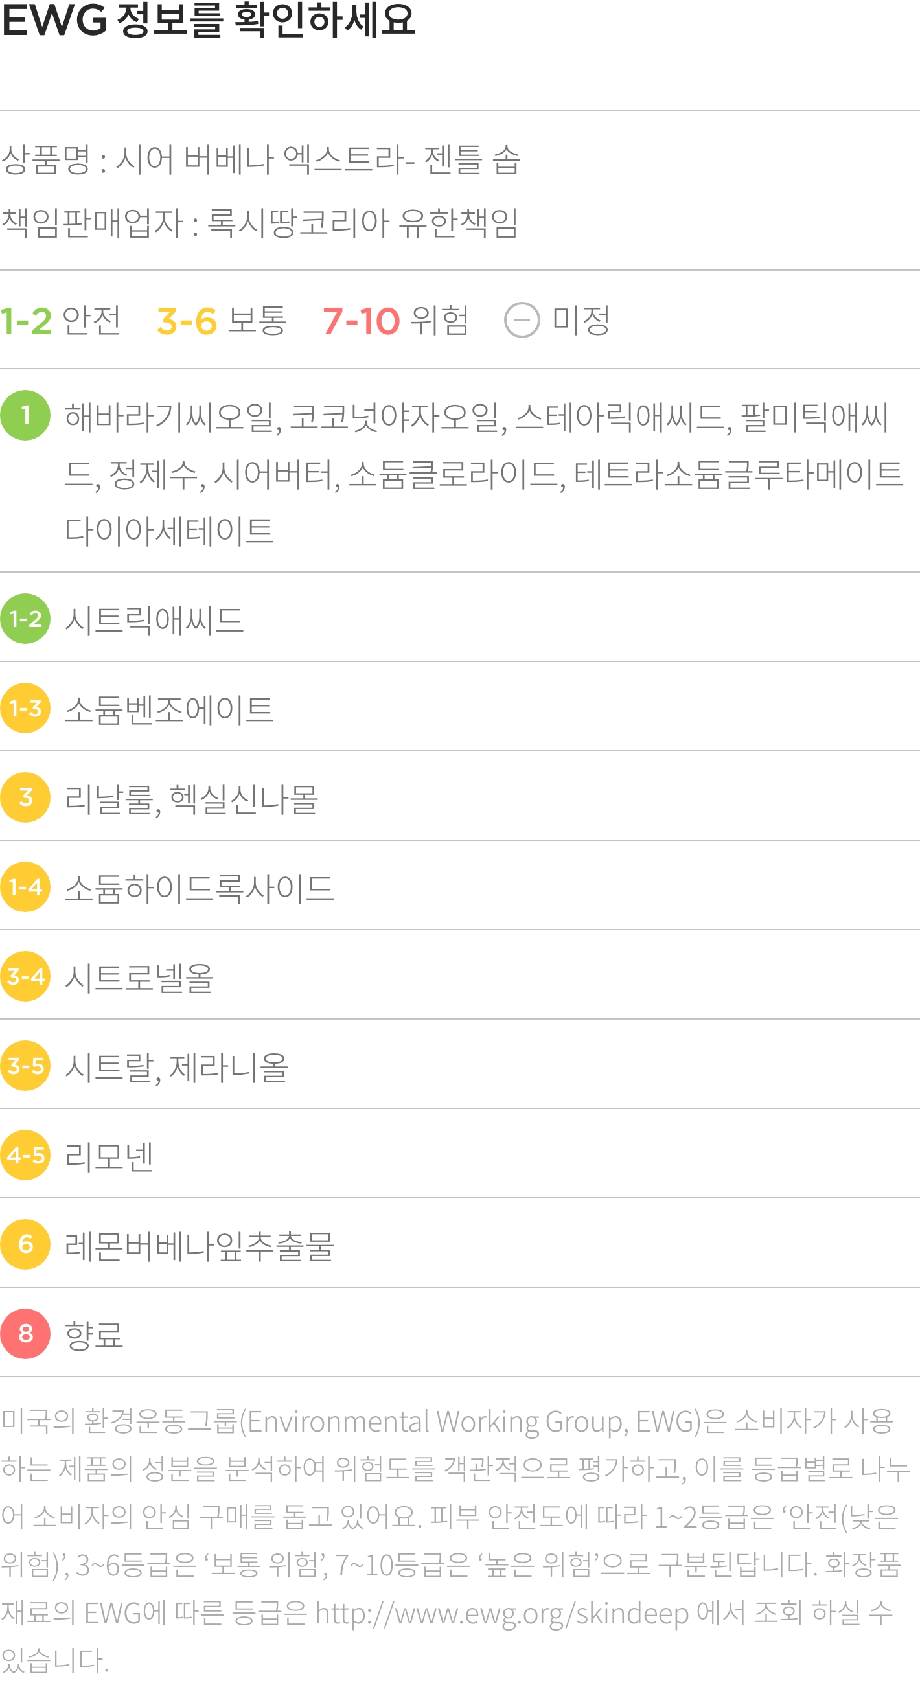Click the red grade 8 badge for 향료
920x1683 pixels.
[25, 1333]
